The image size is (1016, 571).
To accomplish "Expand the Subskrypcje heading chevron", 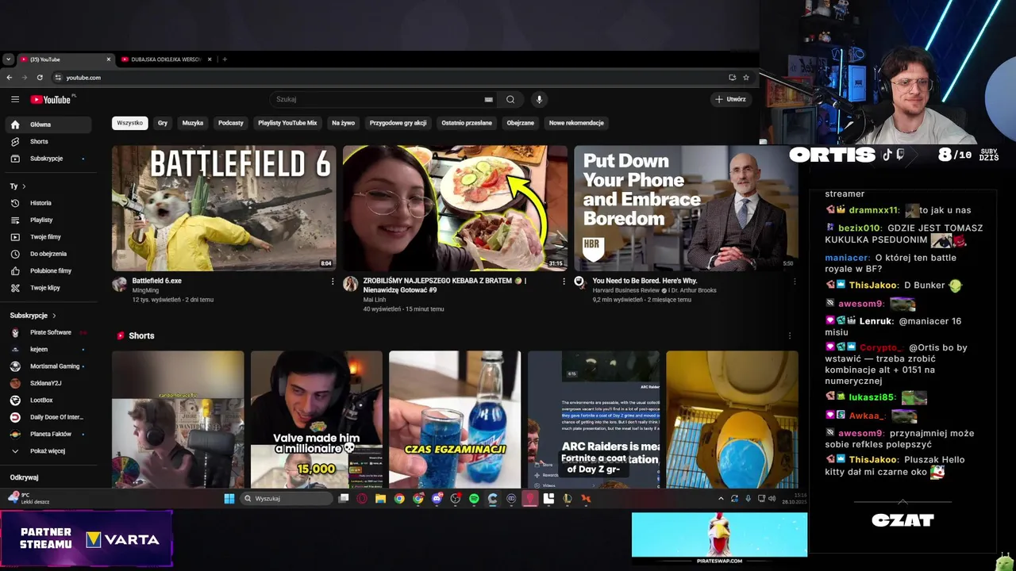I will click(54, 316).
